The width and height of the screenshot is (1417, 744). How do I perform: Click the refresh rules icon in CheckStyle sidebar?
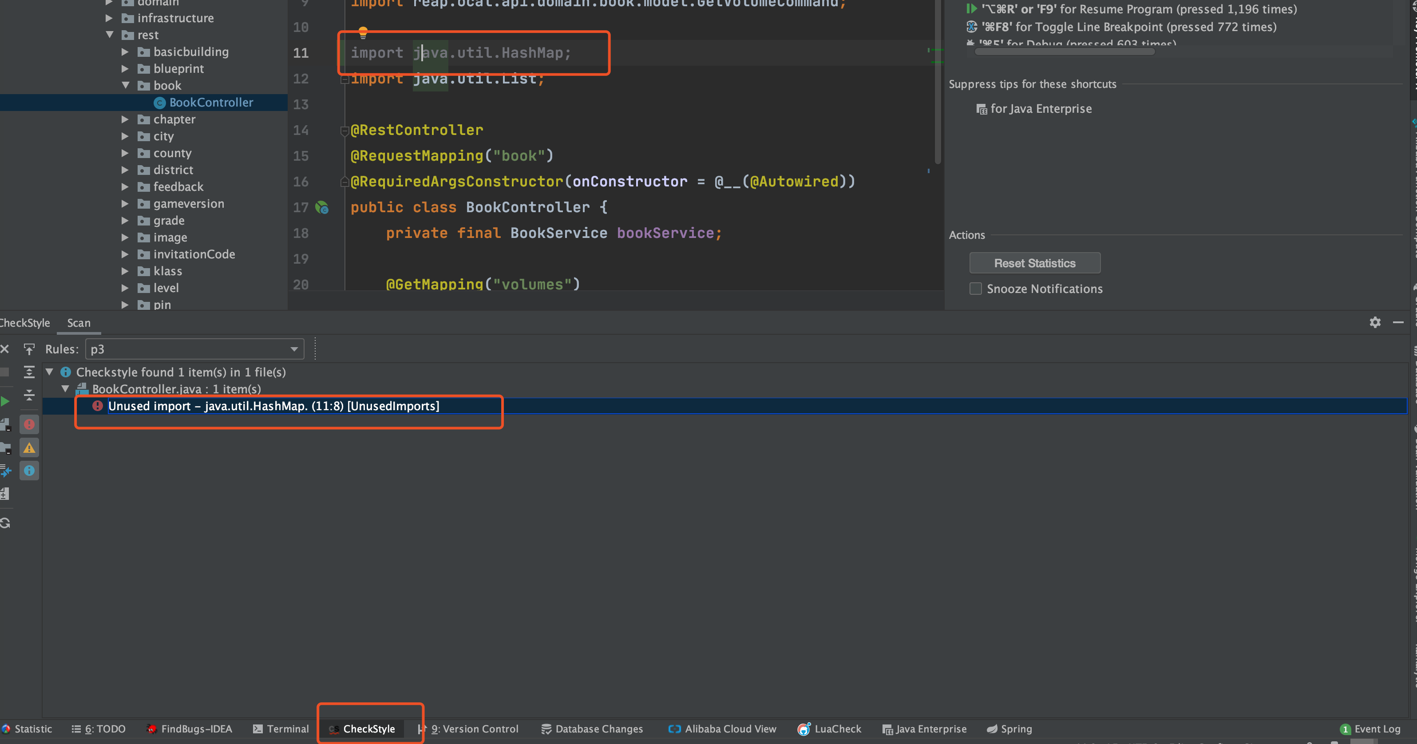click(5, 523)
